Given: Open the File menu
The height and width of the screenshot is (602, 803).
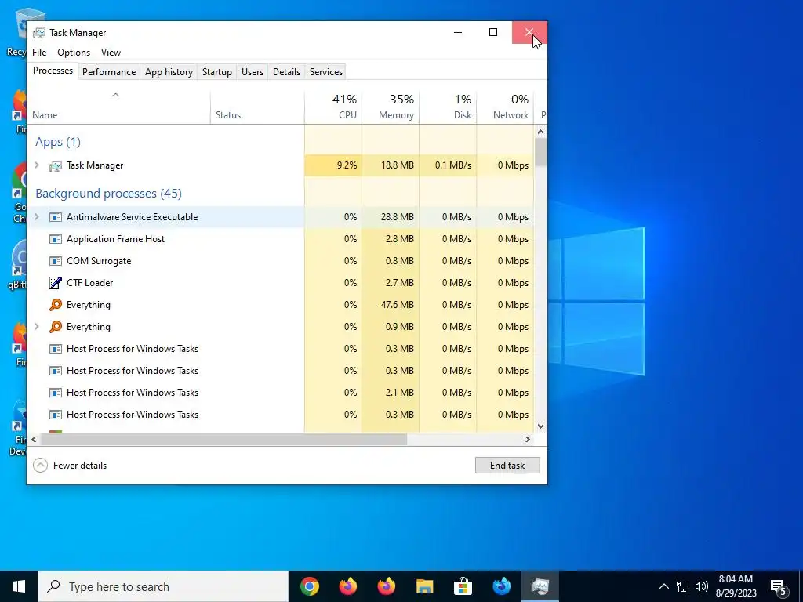Looking at the screenshot, I should pyautogui.click(x=39, y=53).
